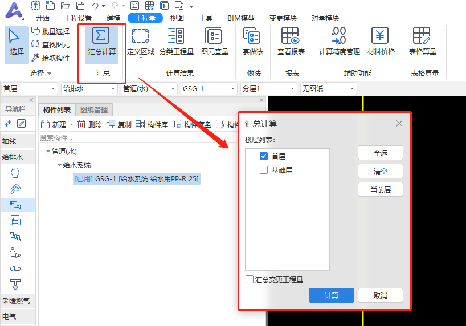The width and height of the screenshot is (466, 326).
Task: Enable 汇总变更工程量 checkbox
Action: [x=250, y=279]
